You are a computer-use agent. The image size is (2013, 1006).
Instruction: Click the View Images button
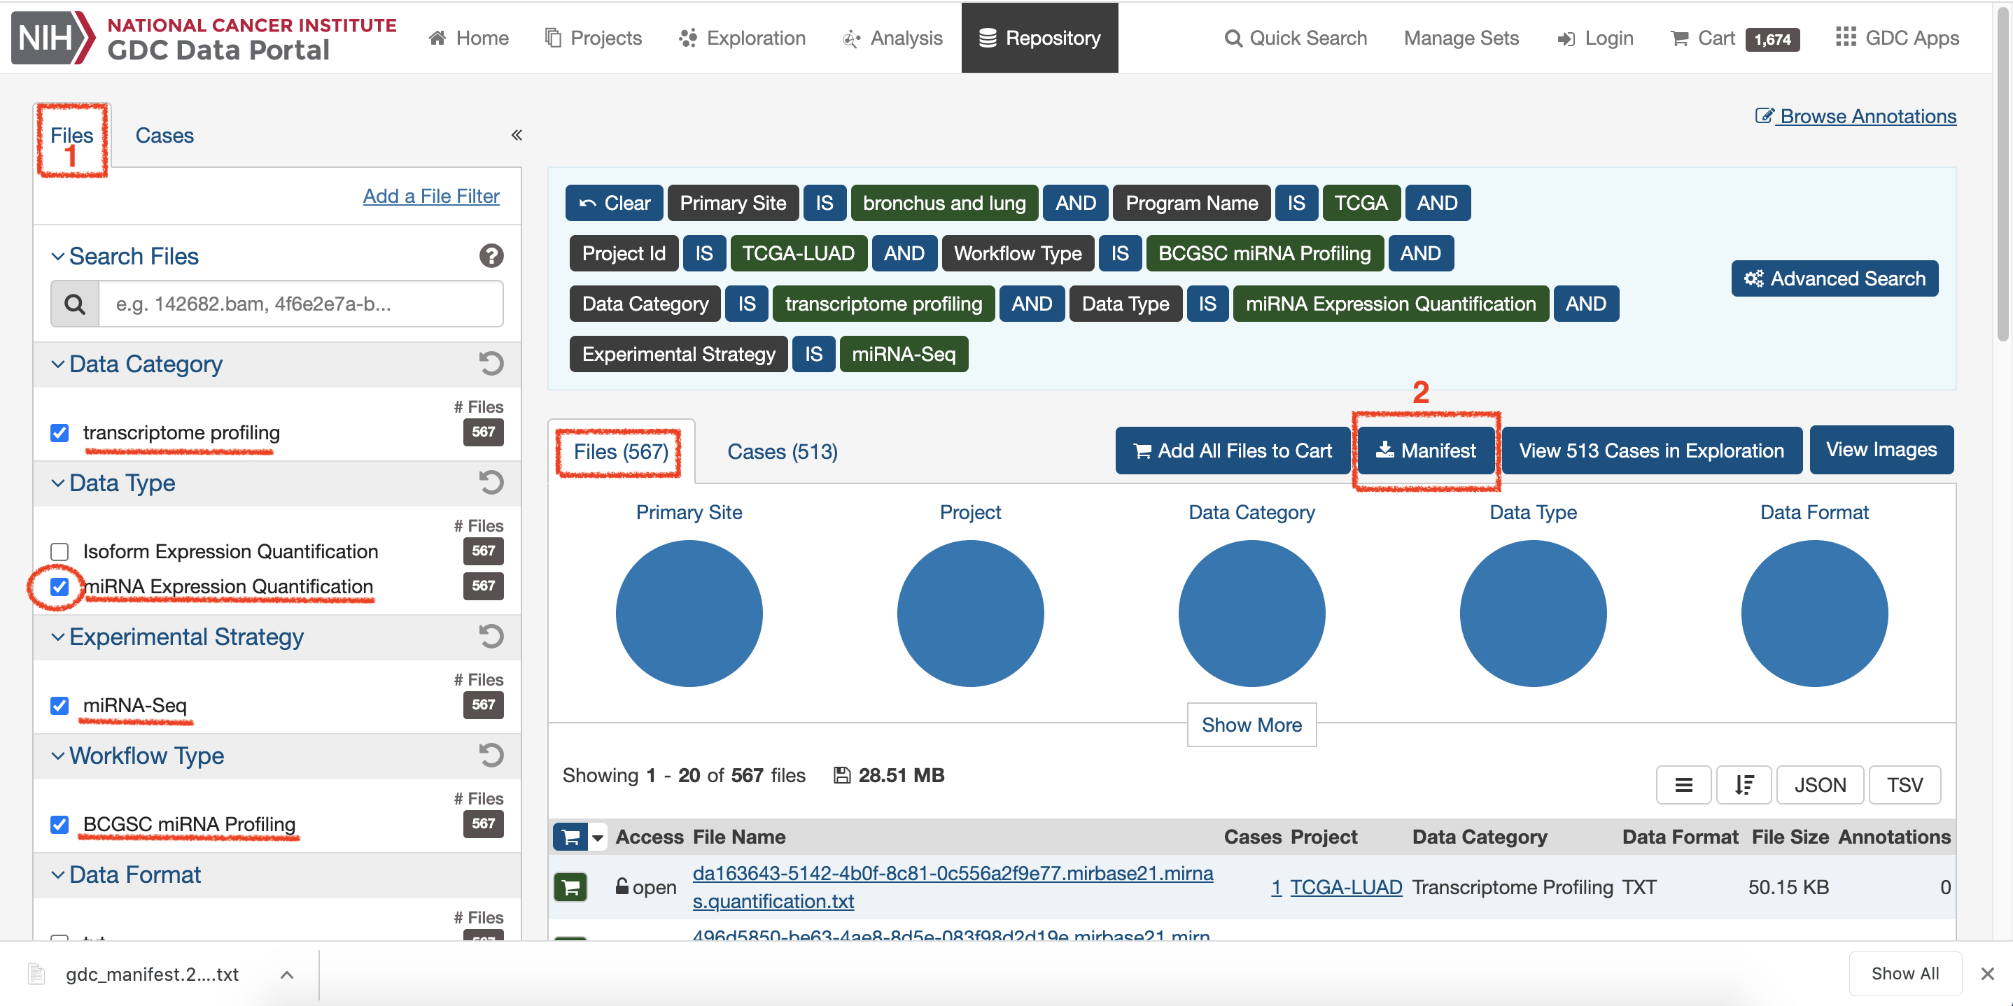[1881, 449]
